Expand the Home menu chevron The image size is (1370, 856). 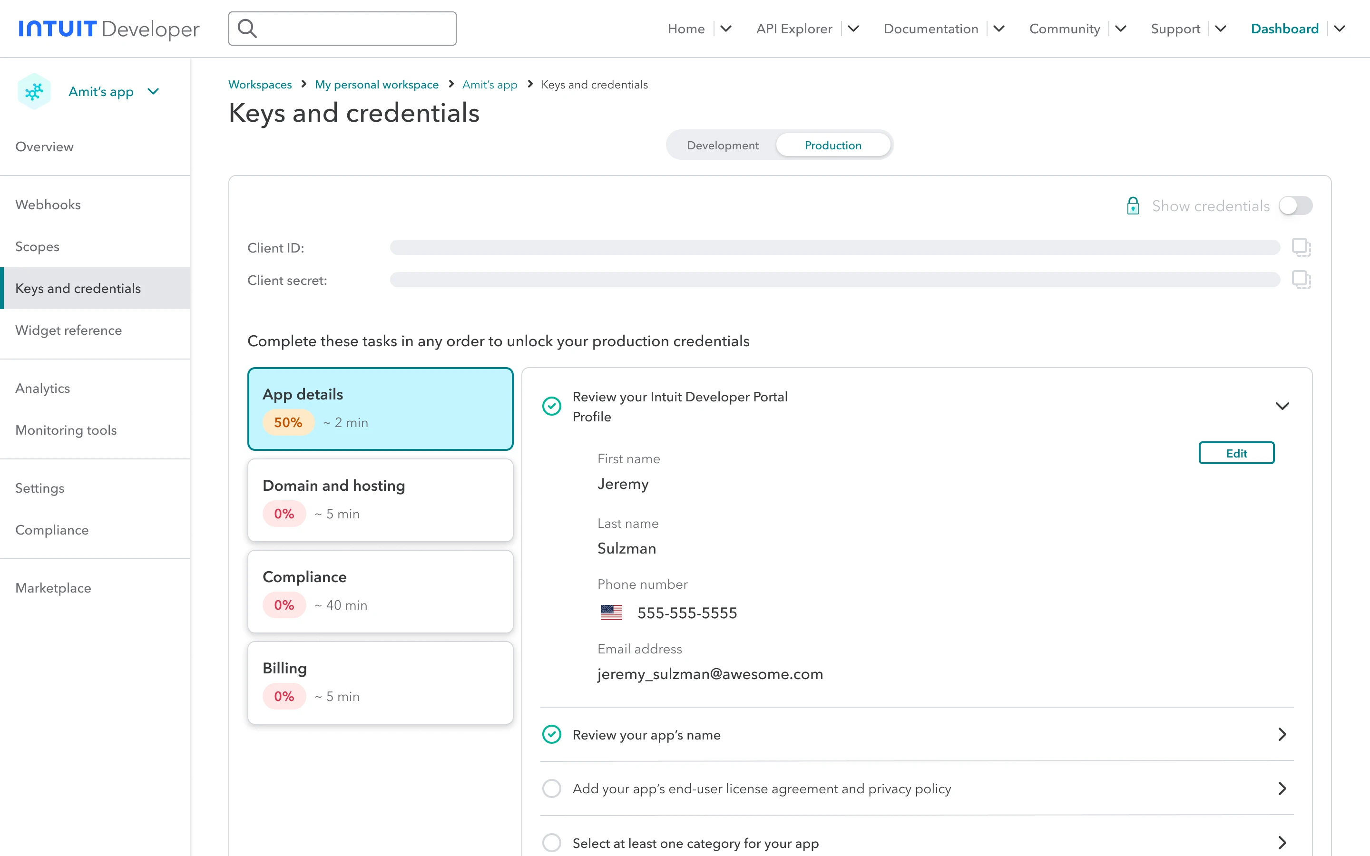tap(726, 29)
